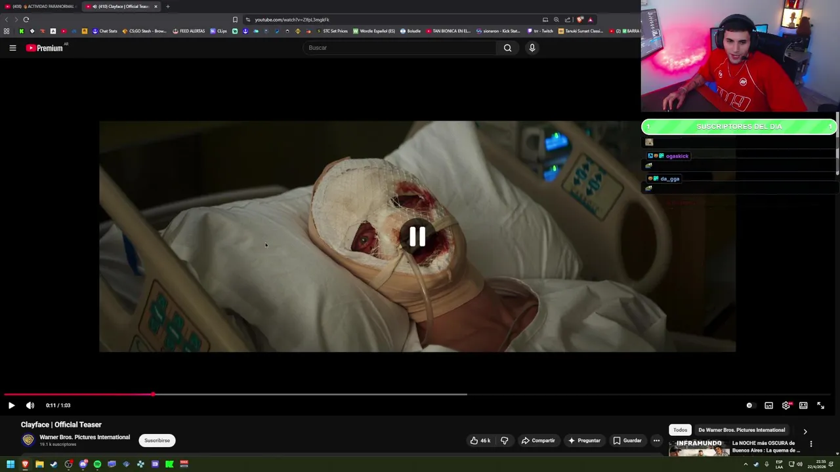Open Wordle Español (ES) bookmark
Image resolution: width=840 pixels, height=472 pixels.
coord(374,31)
